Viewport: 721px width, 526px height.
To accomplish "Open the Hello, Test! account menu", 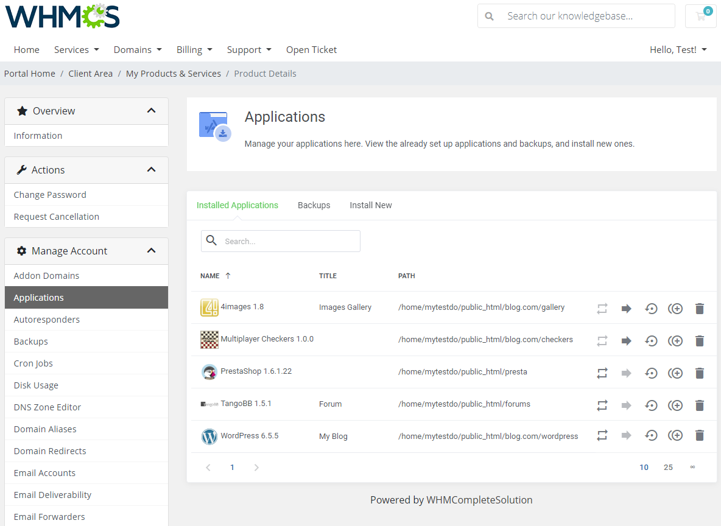I will pos(678,49).
